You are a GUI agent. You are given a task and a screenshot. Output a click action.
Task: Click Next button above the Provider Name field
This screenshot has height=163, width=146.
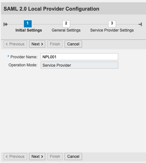(x=37, y=44)
